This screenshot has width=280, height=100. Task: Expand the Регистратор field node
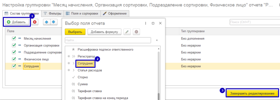(x=69, y=56)
